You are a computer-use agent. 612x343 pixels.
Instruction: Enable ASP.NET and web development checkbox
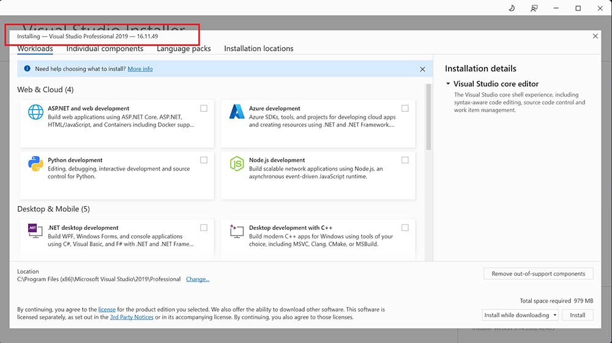pyautogui.click(x=204, y=108)
